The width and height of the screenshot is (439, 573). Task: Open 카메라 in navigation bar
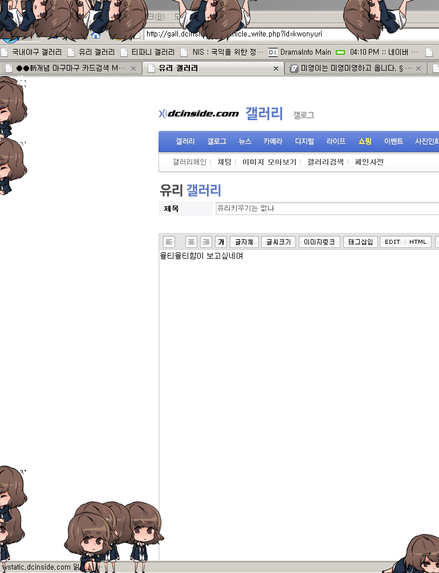tap(273, 141)
